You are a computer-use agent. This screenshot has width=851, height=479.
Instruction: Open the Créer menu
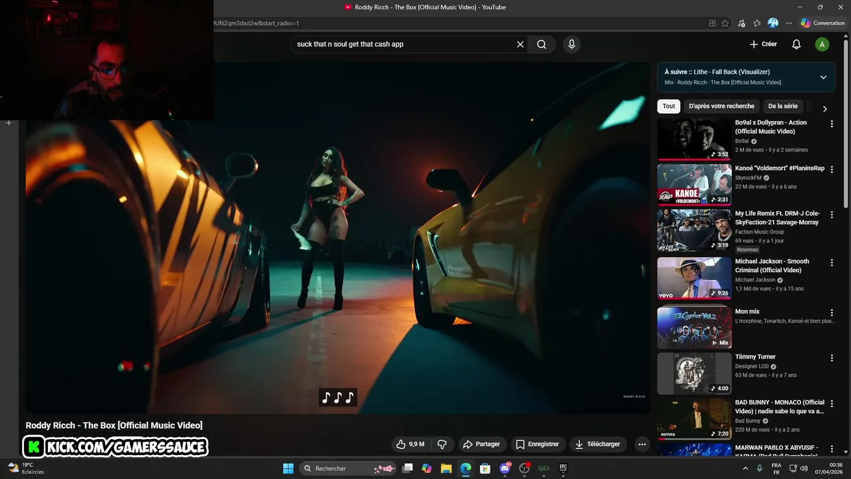tap(763, 44)
